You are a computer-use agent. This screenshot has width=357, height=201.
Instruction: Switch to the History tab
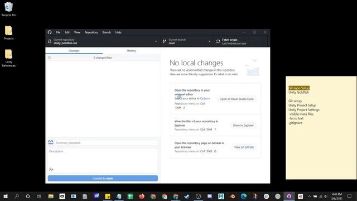pos(132,51)
